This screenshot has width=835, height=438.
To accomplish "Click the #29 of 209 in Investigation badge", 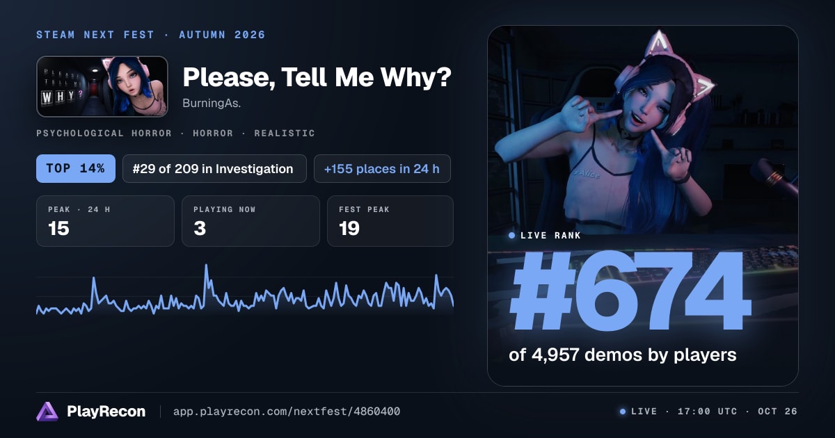I will click(214, 169).
